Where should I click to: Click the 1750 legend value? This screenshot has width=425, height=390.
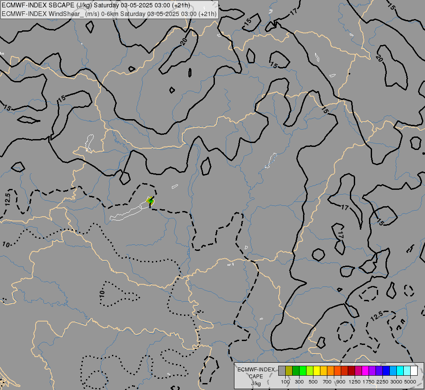pos(369,382)
